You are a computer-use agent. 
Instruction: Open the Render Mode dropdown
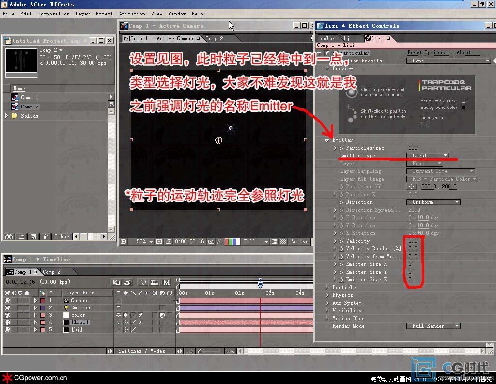pyautogui.click(x=433, y=326)
